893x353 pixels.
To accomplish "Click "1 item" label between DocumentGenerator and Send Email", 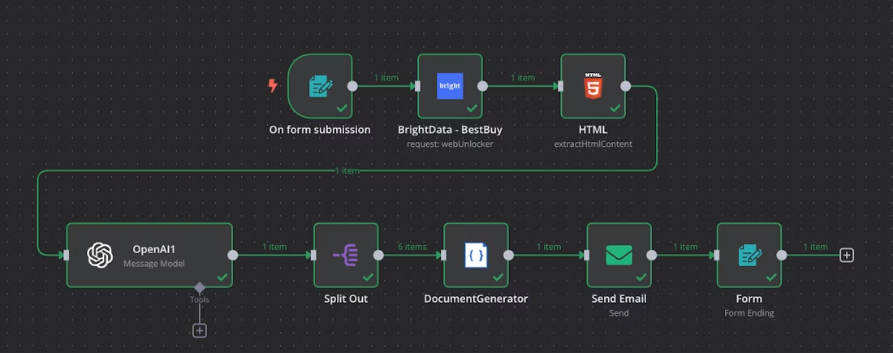I will [549, 247].
